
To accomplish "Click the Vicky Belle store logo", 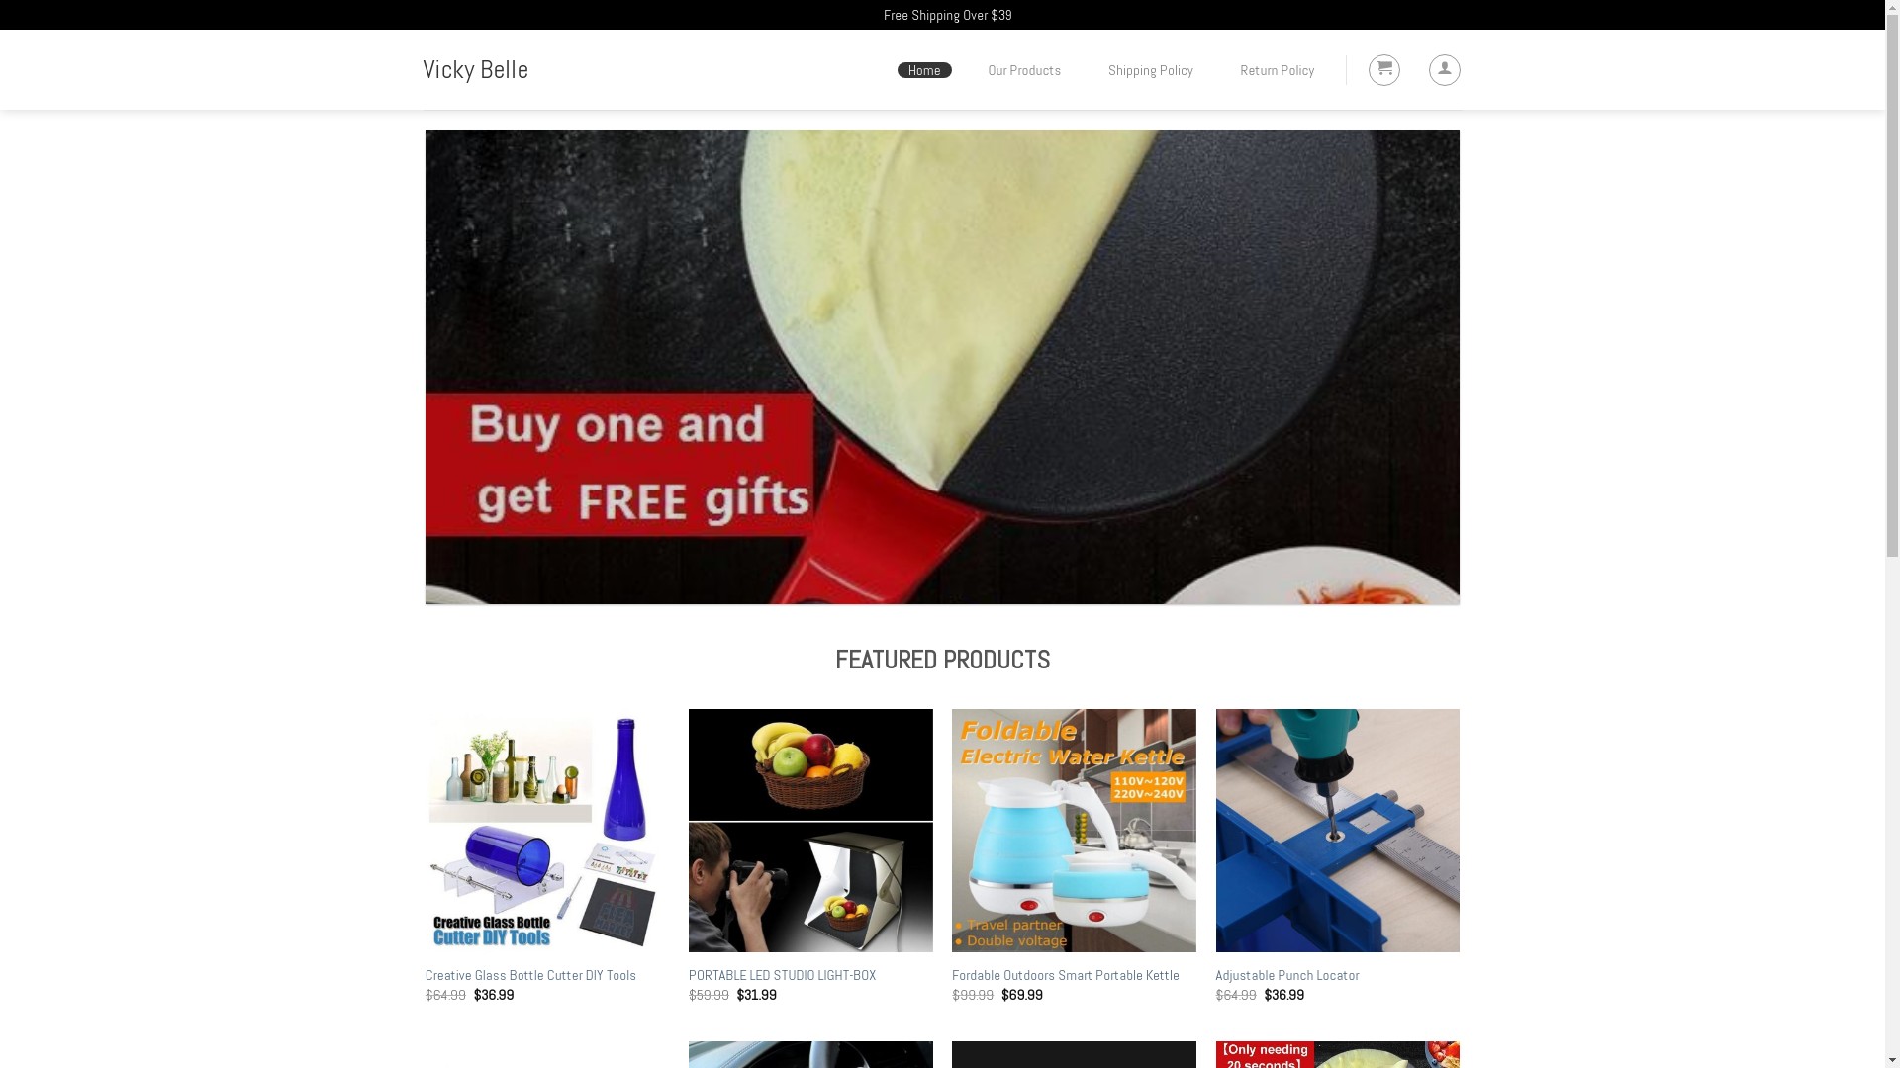I will [x=475, y=70].
